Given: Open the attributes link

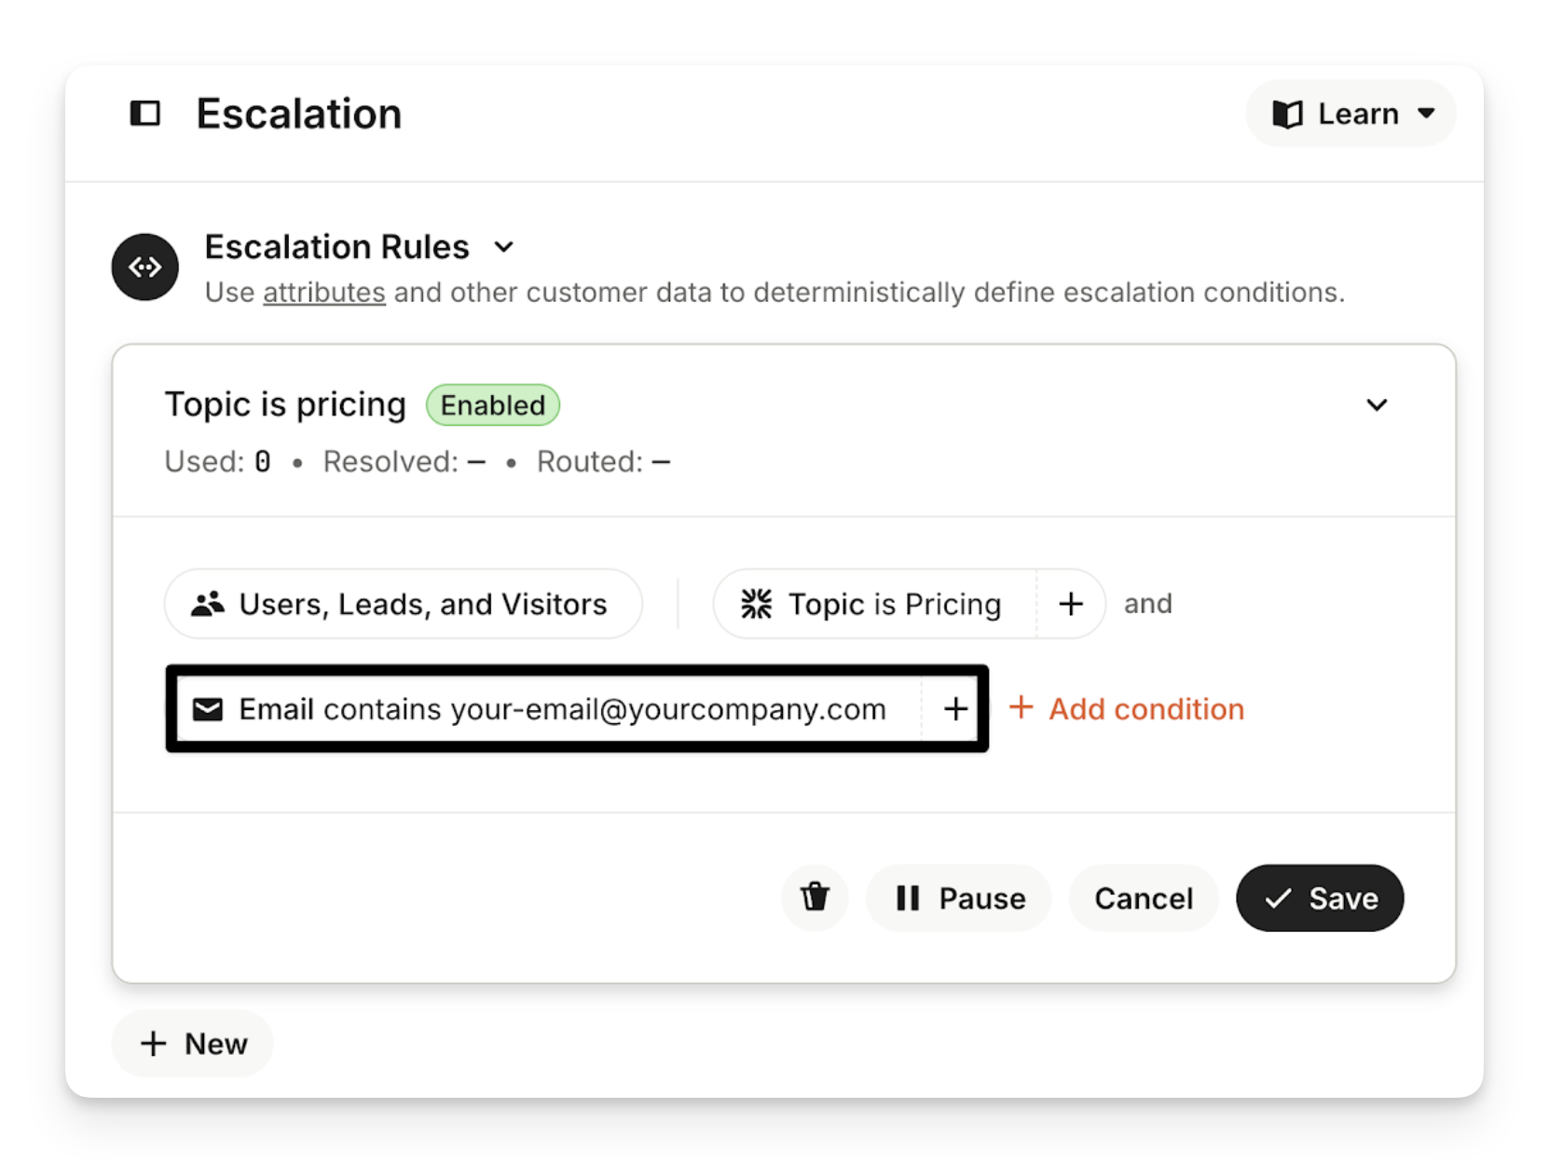Looking at the screenshot, I should [323, 293].
